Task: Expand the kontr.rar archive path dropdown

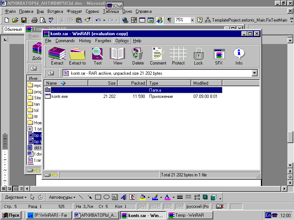Action: 254,73
